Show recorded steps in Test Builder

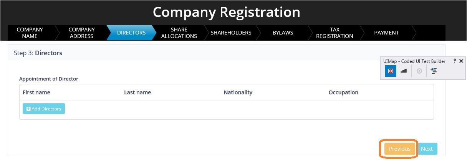[404, 71]
